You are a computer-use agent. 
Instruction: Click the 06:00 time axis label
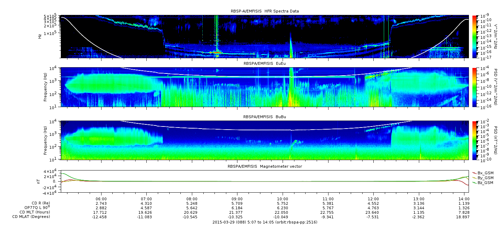(101, 199)
